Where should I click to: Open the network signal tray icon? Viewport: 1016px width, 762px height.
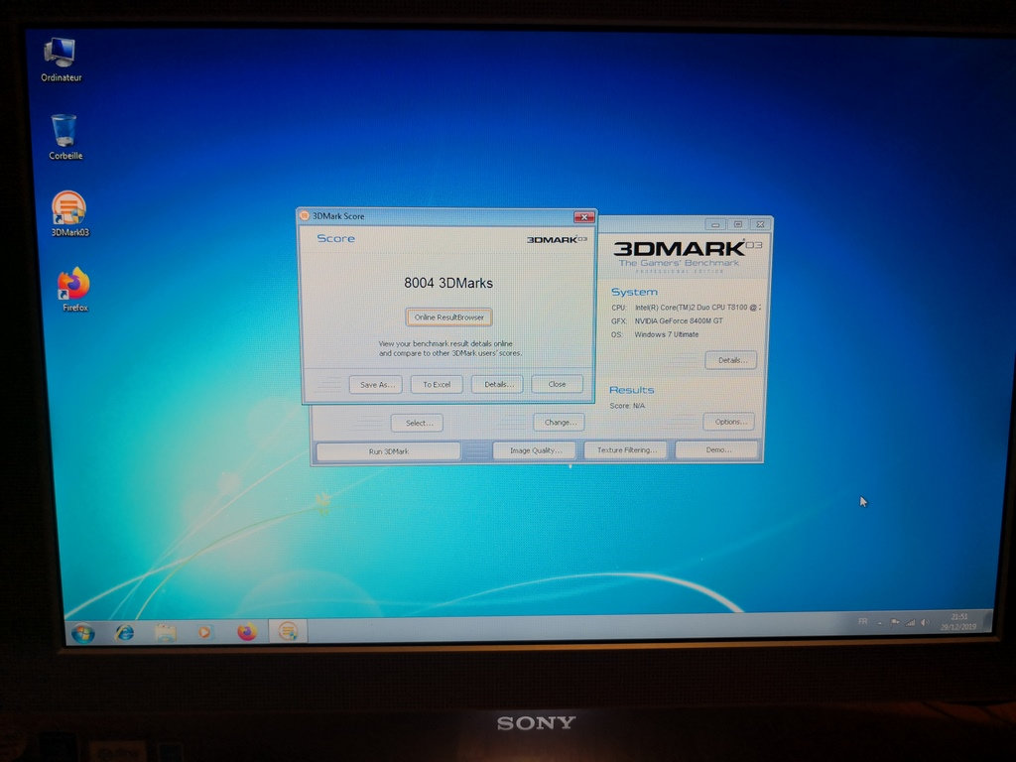[911, 623]
